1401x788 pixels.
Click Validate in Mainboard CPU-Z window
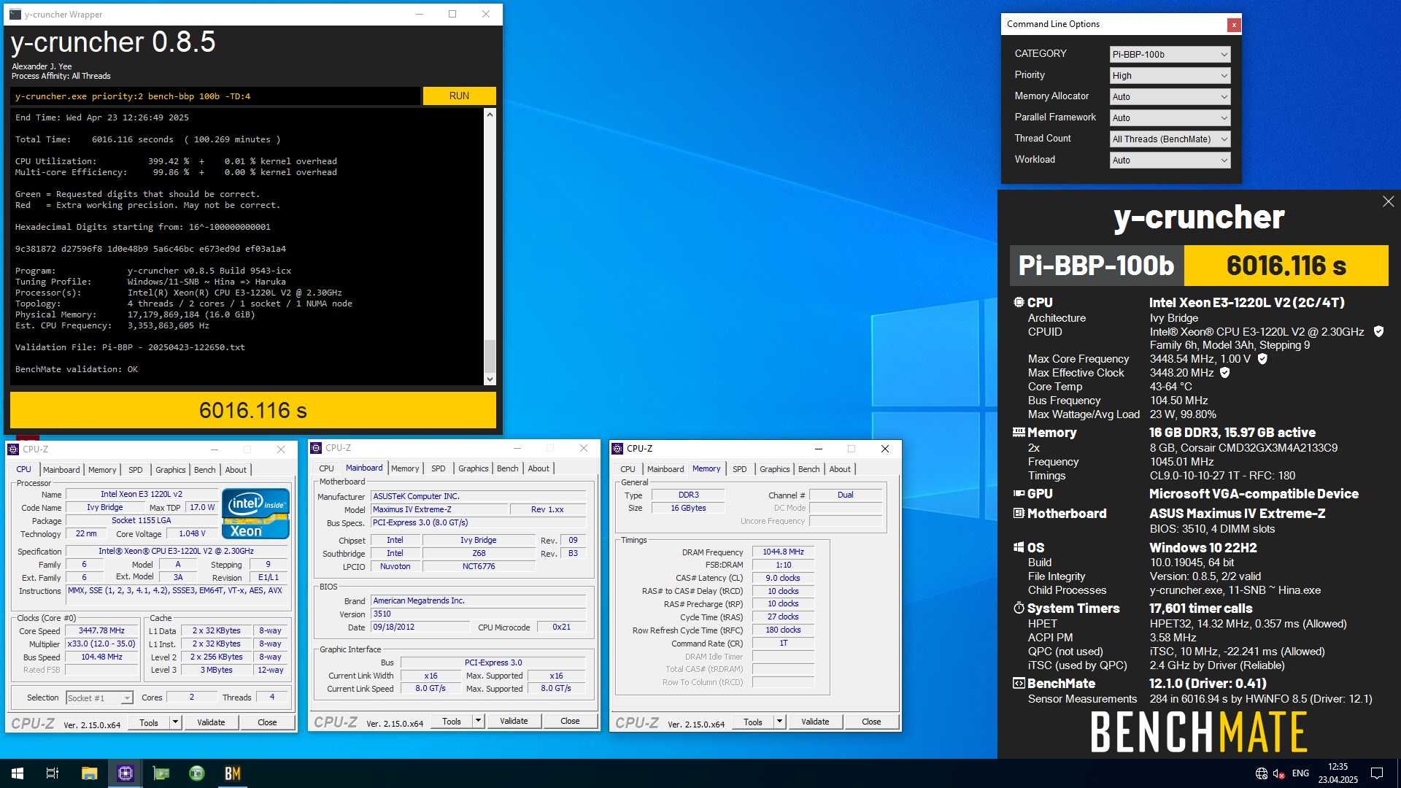(x=514, y=722)
